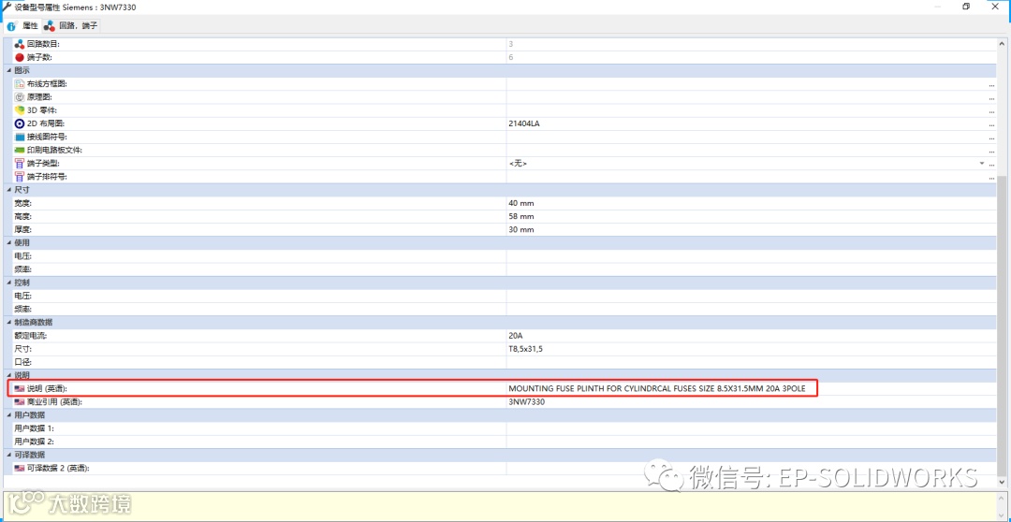Click the flag icon beside 可译数据 2 (英语)

20,469
